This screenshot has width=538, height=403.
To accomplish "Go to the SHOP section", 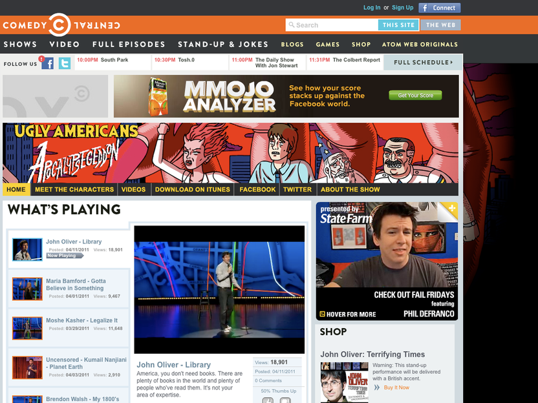I will coord(361,44).
